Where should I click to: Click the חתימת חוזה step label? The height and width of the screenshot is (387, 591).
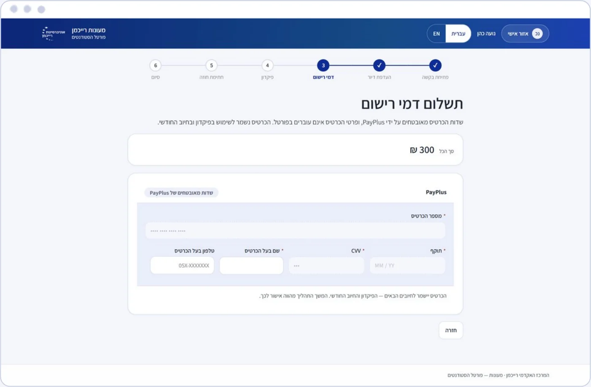pos(211,77)
